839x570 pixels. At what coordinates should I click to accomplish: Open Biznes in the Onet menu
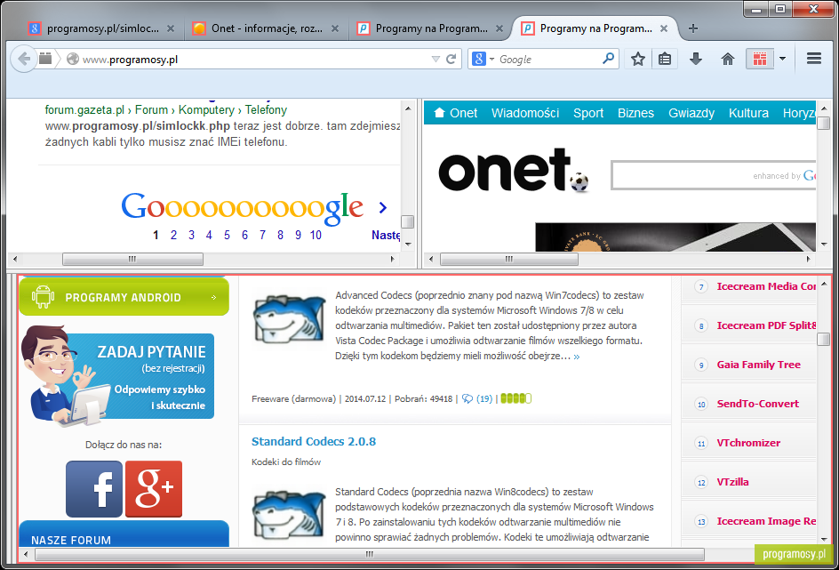pyautogui.click(x=635, y=113)
